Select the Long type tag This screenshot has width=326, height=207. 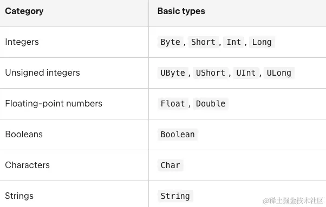[262, 42]
